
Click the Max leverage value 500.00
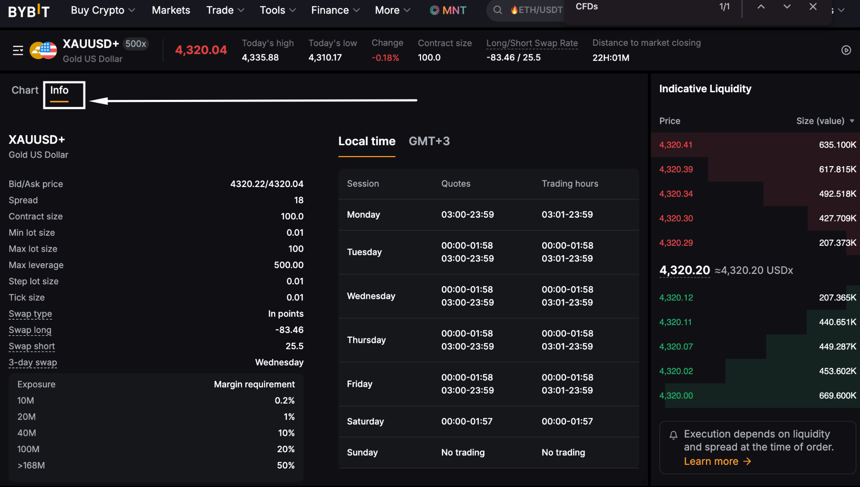click(288, 265)
